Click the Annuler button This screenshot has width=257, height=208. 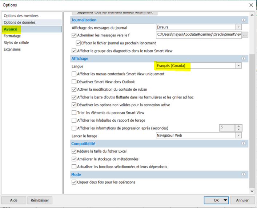click(242, 200)
